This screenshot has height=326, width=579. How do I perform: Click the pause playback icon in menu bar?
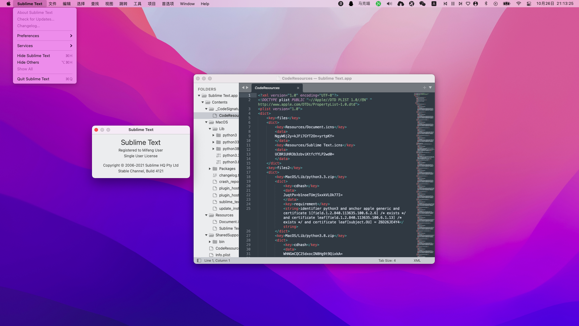coord(453,4)
